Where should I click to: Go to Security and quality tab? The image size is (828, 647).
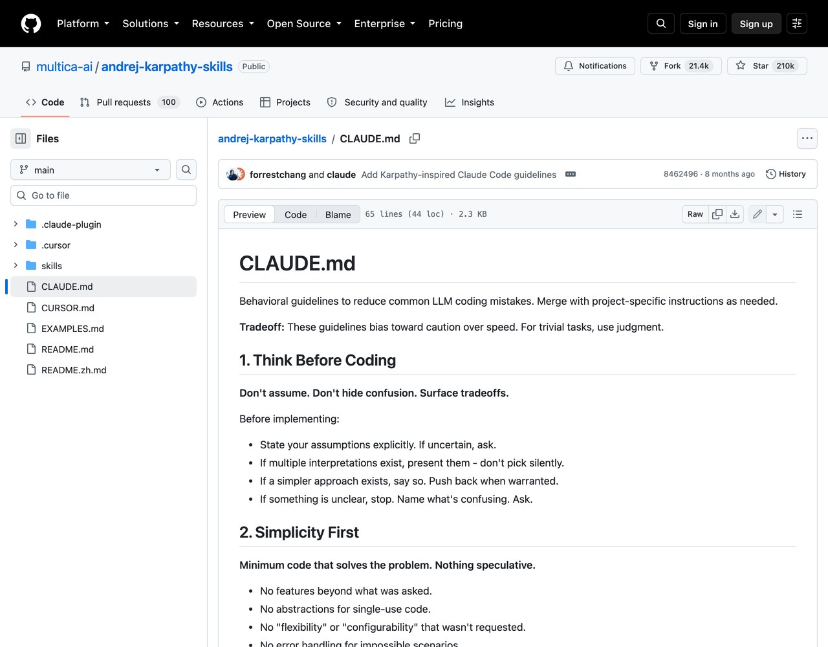pyautogui.click(x=377, y=102)
